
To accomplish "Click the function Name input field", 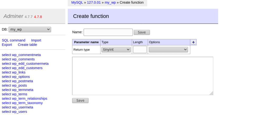I will click(x=108, y=32).
